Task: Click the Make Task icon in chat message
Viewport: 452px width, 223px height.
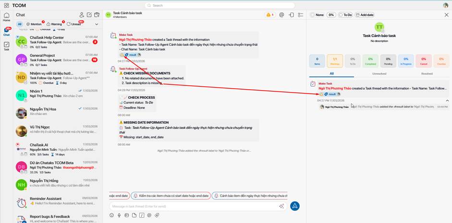Action: coord(113,35)
